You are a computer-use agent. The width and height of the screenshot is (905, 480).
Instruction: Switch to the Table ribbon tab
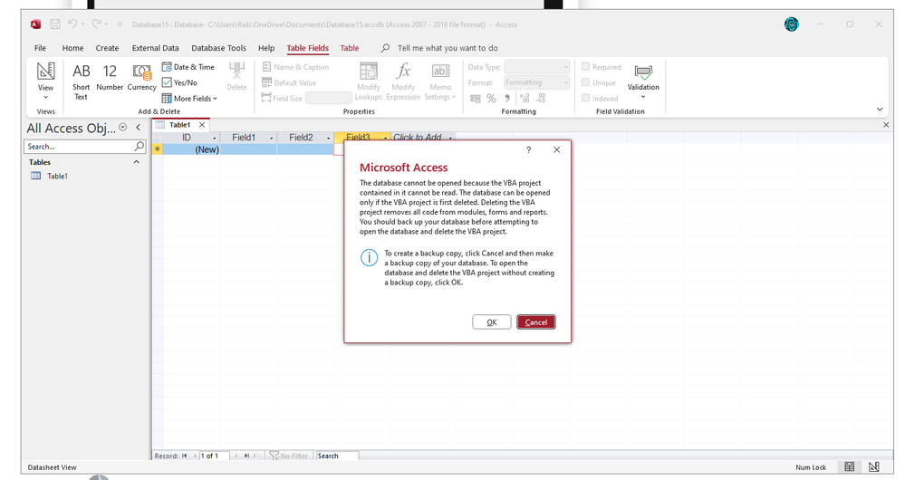349,48
